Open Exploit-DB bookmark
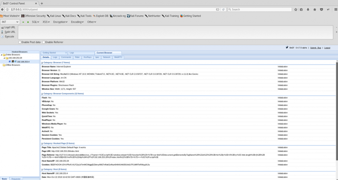 101,16
